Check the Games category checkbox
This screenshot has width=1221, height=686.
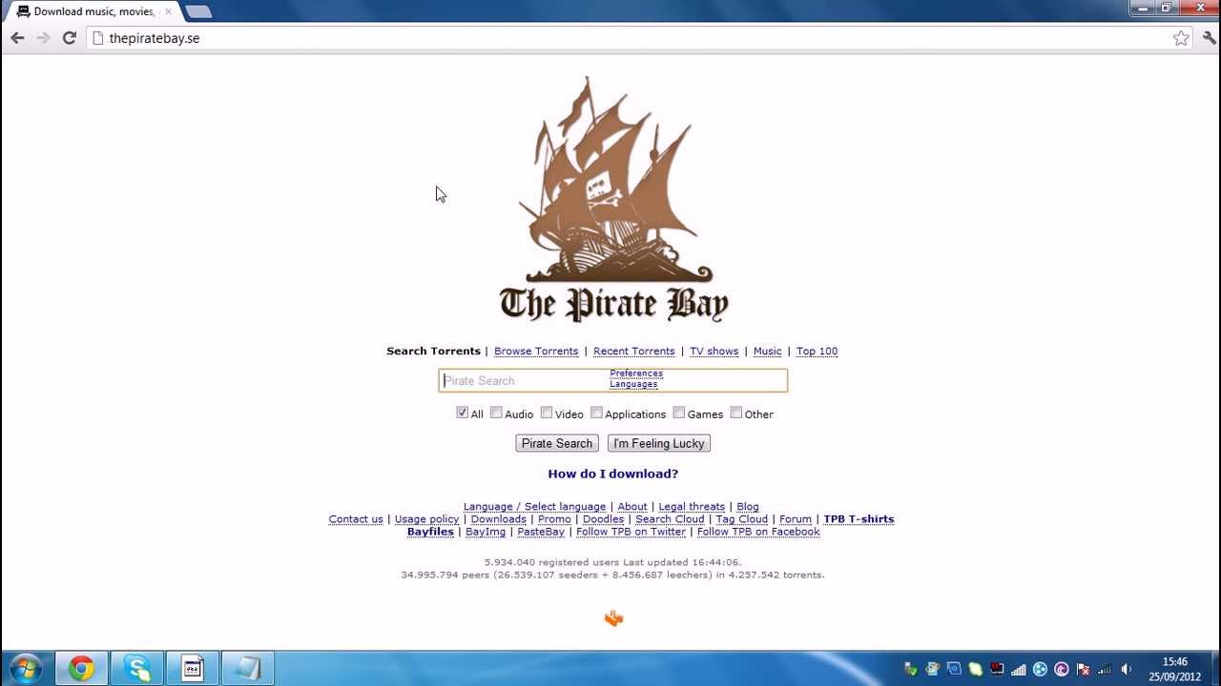pos(679,413)
